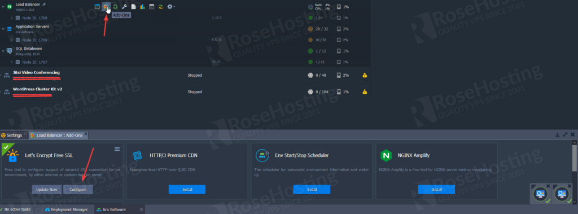Select the Node ID: 1768 row
This screenshot has width=578, height=214.
pyautogui.click(x=185, y=18)
